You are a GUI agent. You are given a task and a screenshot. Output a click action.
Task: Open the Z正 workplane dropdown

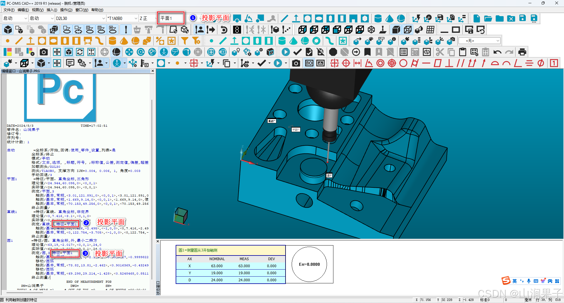[148, 18]
